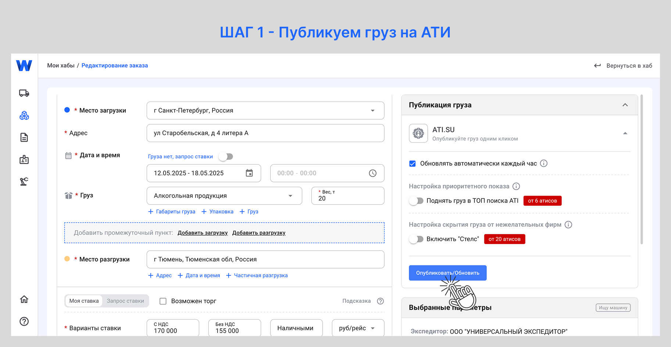Open the ID badge icon in sidebar
671x347 pixels.
coord(24,160)
